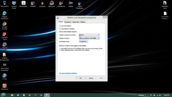Enable Lock the taskbar checkbox
172x97 pixels.
point(60,26)
